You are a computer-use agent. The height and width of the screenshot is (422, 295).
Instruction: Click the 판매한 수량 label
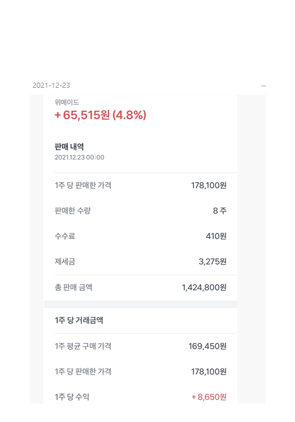73,210
